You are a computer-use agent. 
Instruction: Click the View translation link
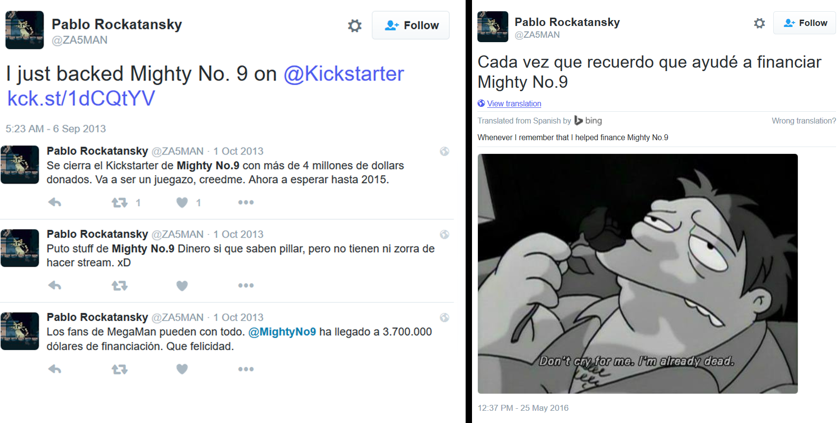(x=514, y=103)
